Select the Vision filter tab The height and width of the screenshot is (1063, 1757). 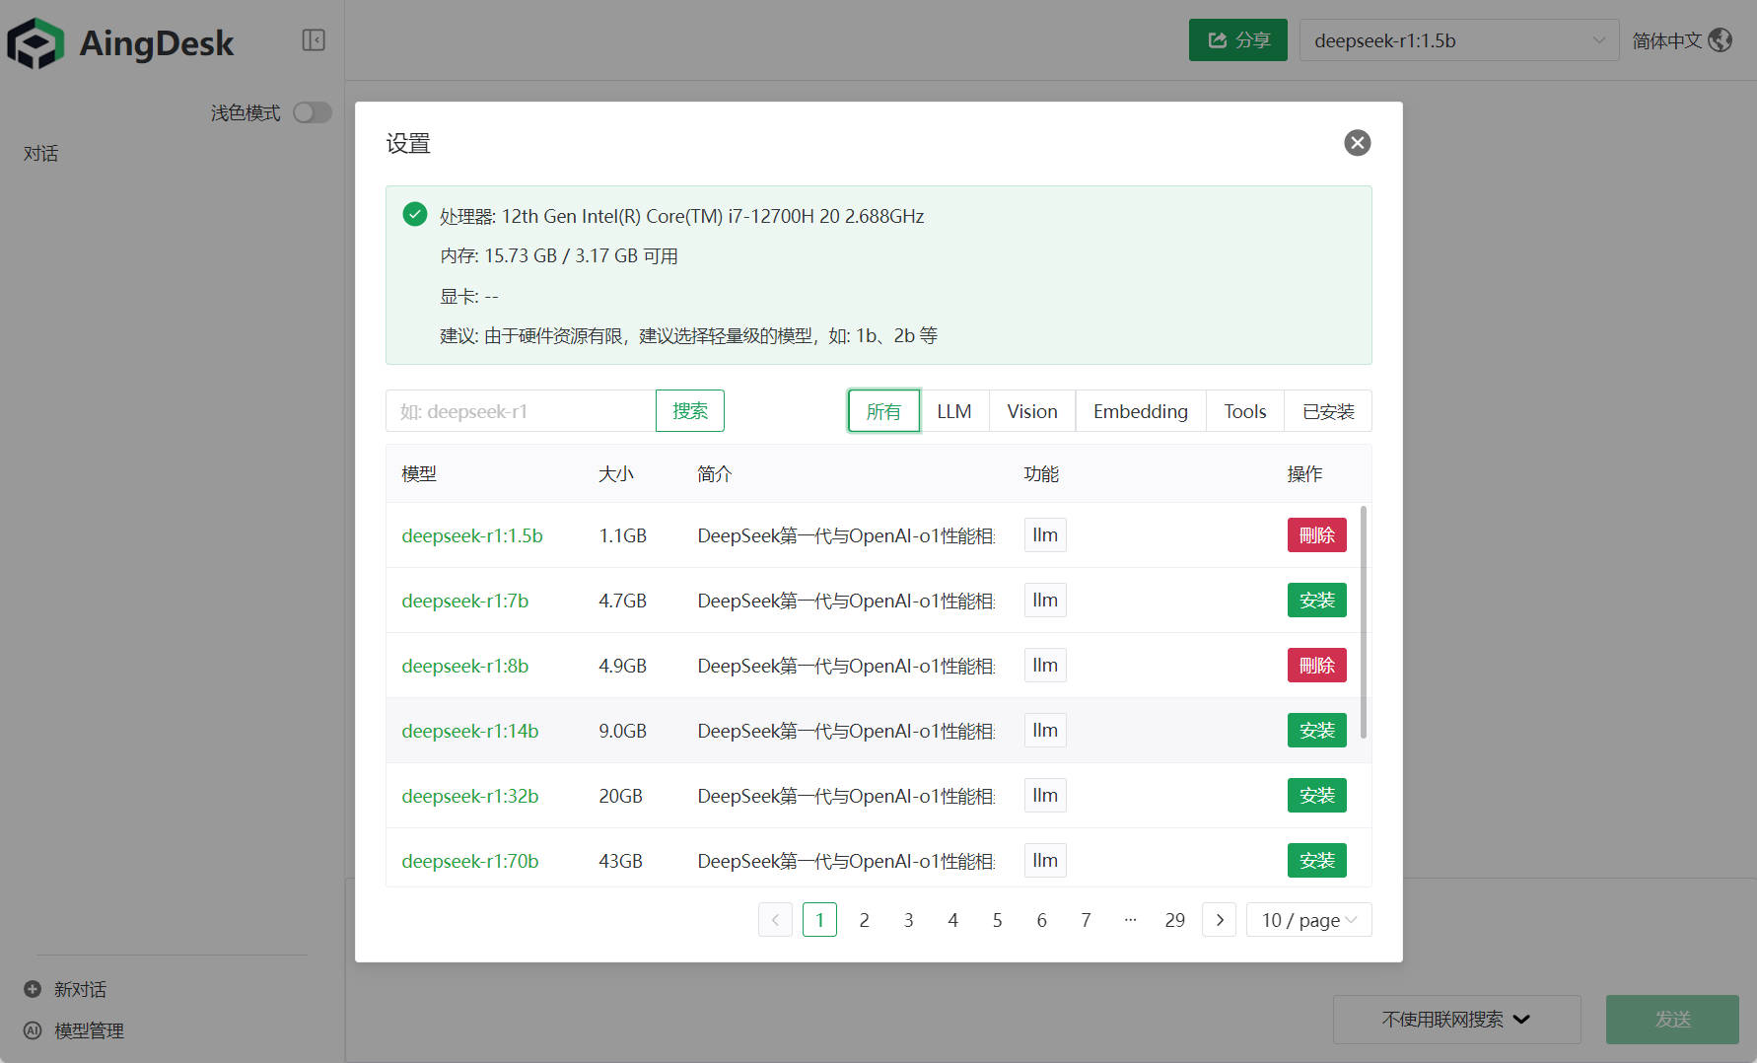[x=1032, y=411]
